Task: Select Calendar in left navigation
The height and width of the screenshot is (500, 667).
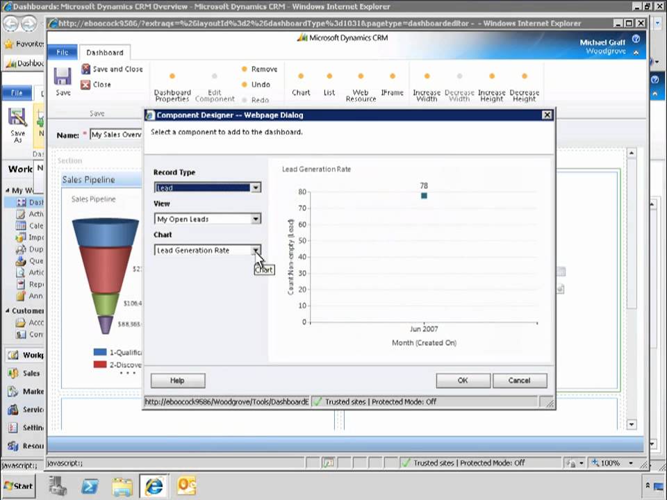Action: [29, 226]
